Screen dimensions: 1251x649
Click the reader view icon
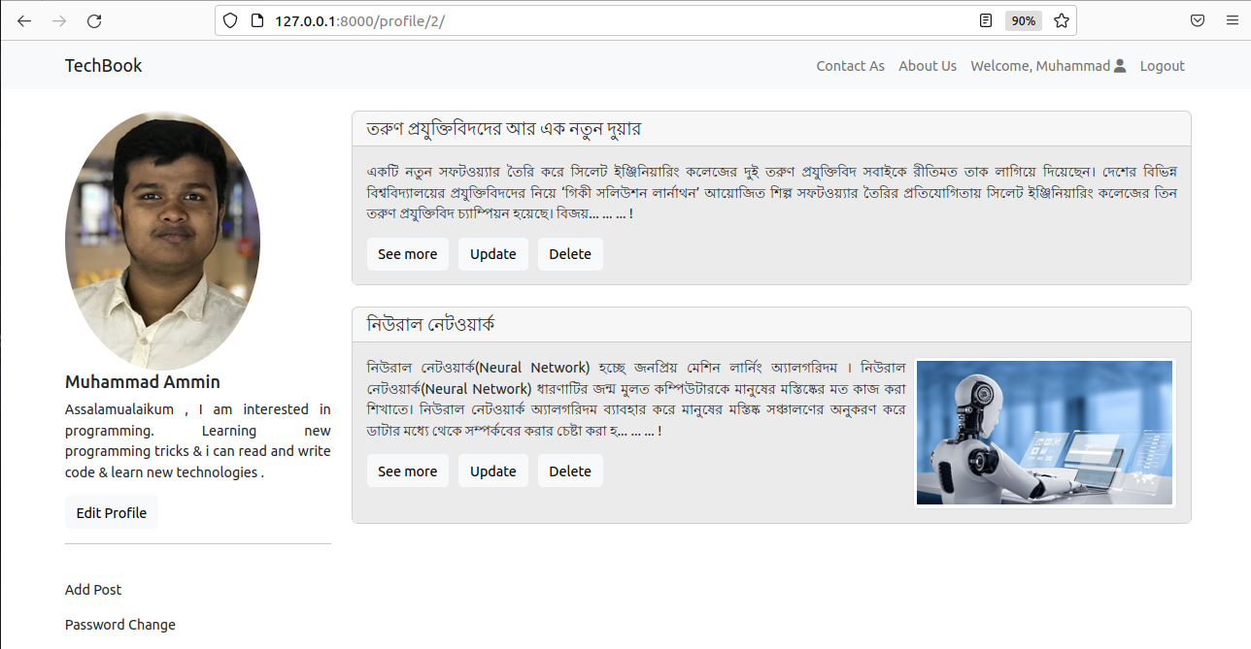[x=985, y=20]
